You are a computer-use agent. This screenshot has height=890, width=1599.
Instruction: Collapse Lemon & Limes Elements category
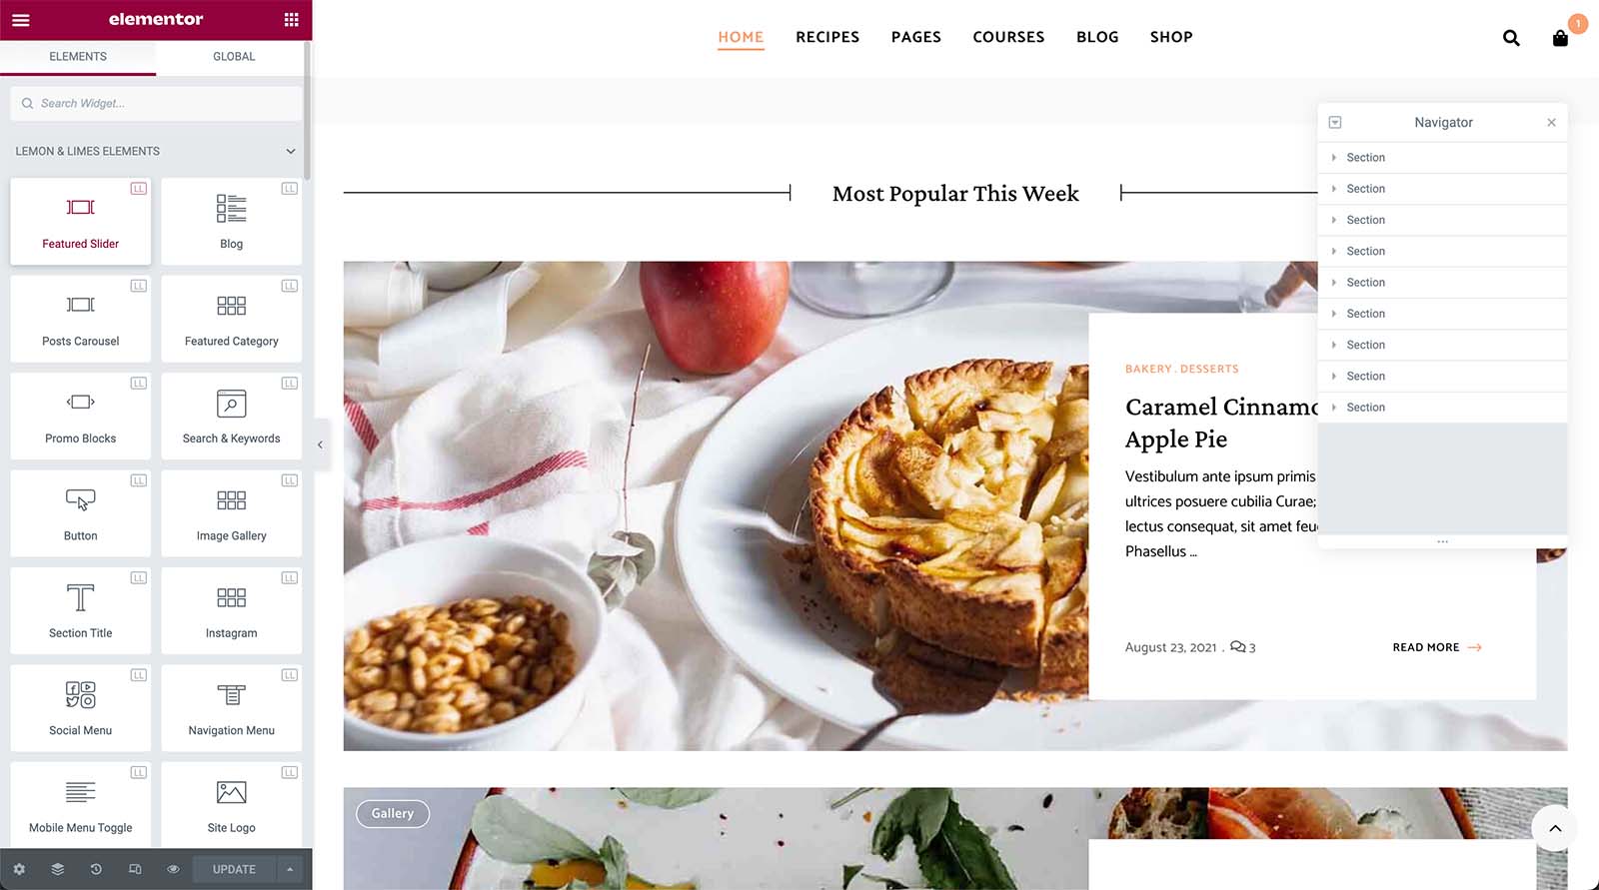291,152
